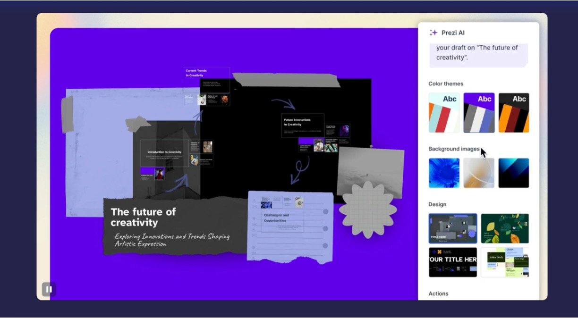Choose the black 'YOUR TITLE HERE' design
This screenshot has width=578, height=318.
coord(453,262)
